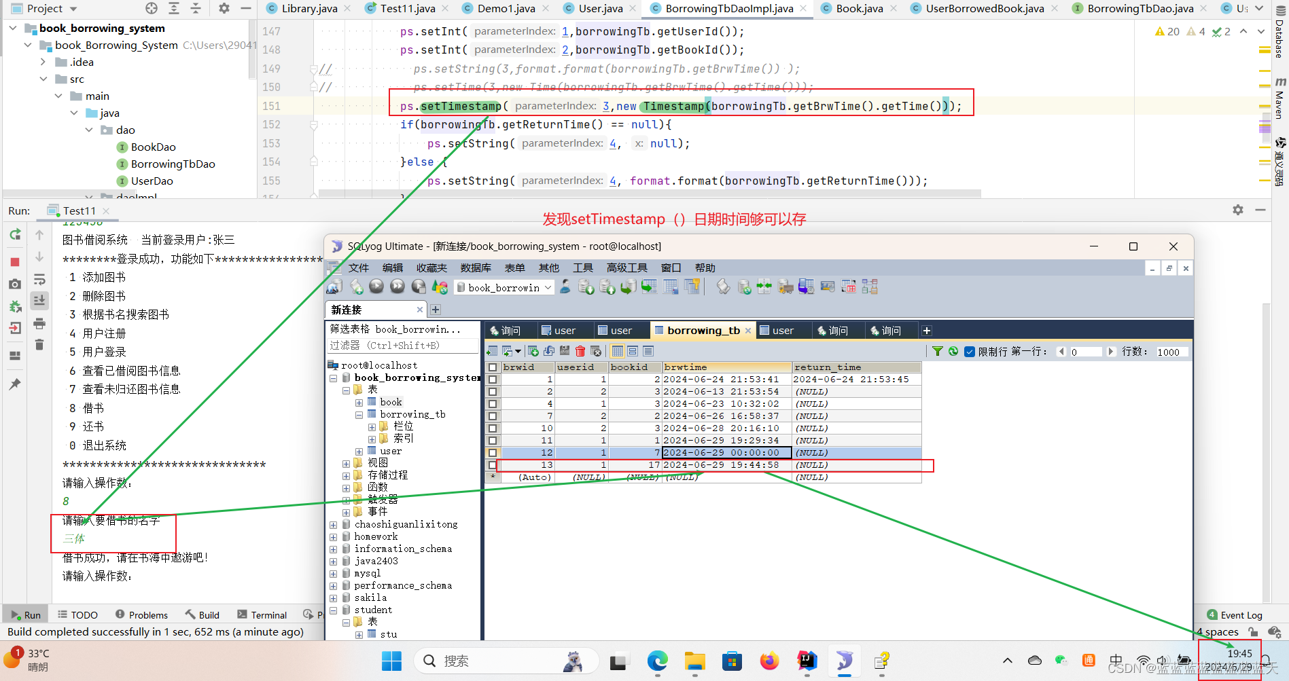Open Microsoft Edge from taskbar
1289x681 pixels.
[657, 661]
